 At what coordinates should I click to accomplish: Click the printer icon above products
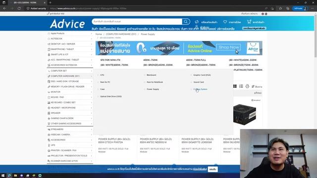[247, 86]
